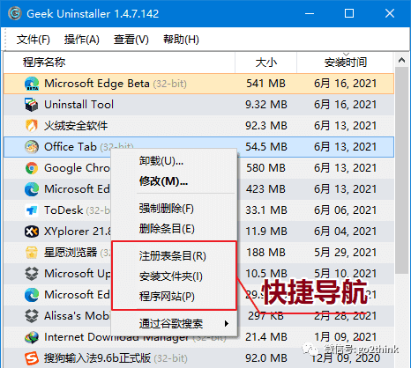The image size is (411, 368).
Task: Click the Microsoft Edge icon beside 423 MB
Action: (32, 189)
